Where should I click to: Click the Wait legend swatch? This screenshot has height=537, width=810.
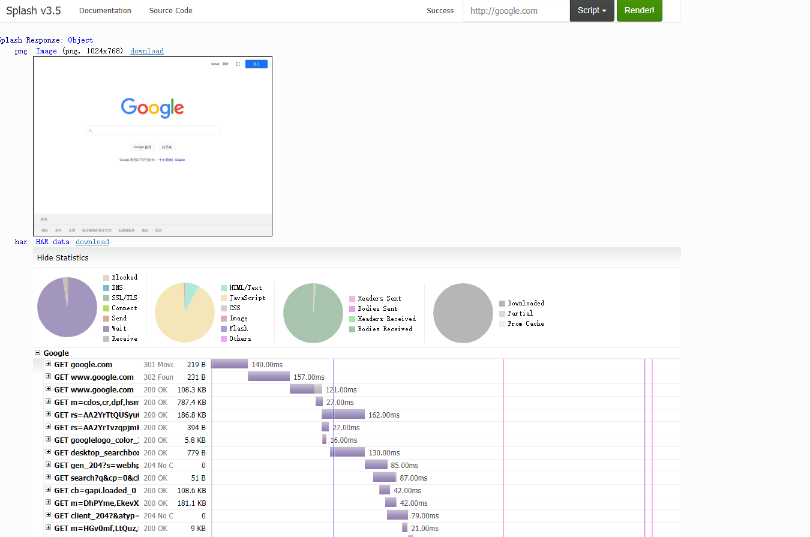[x=106, y=329]
